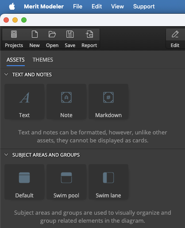The image size is (185, 228).
Task: Click the text 'they cannot be displayed as cards.'
Action: coord(102,141)
